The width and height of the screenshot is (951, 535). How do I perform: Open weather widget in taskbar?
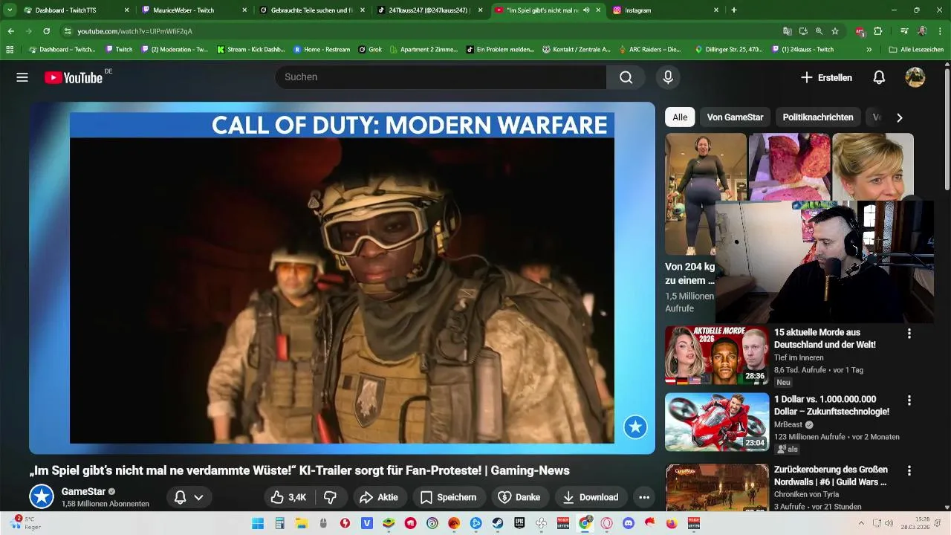(24, 523)
